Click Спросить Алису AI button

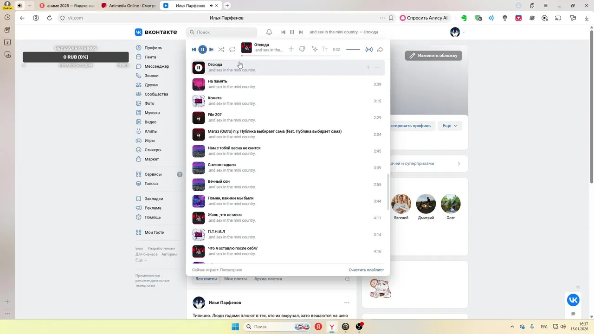[x=424, y=18]
